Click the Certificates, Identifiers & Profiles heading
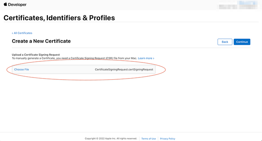 (x=59, y=18)
